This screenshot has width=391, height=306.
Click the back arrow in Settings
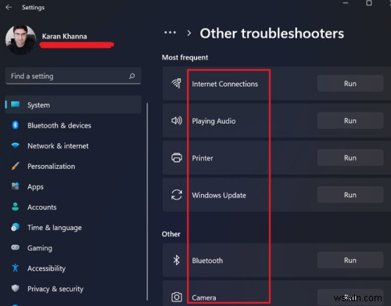tap(9, 7)
